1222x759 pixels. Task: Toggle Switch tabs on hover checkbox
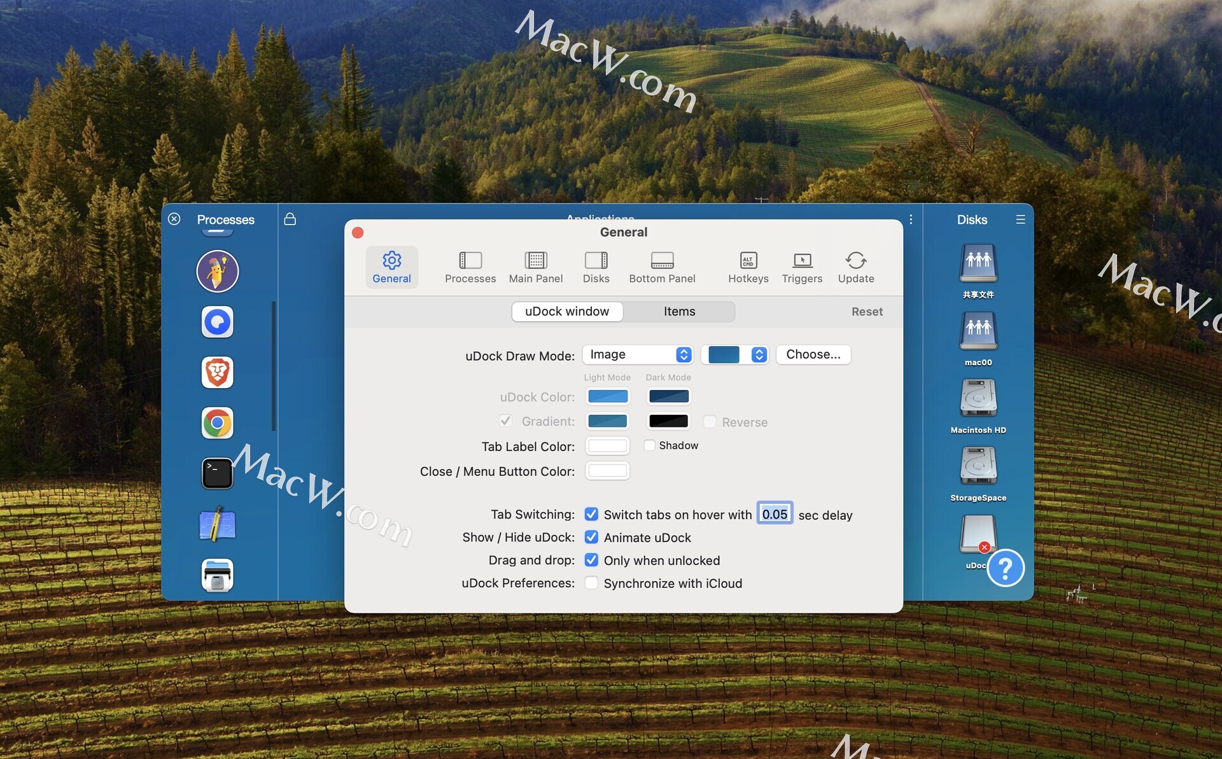tap(591, 514)
